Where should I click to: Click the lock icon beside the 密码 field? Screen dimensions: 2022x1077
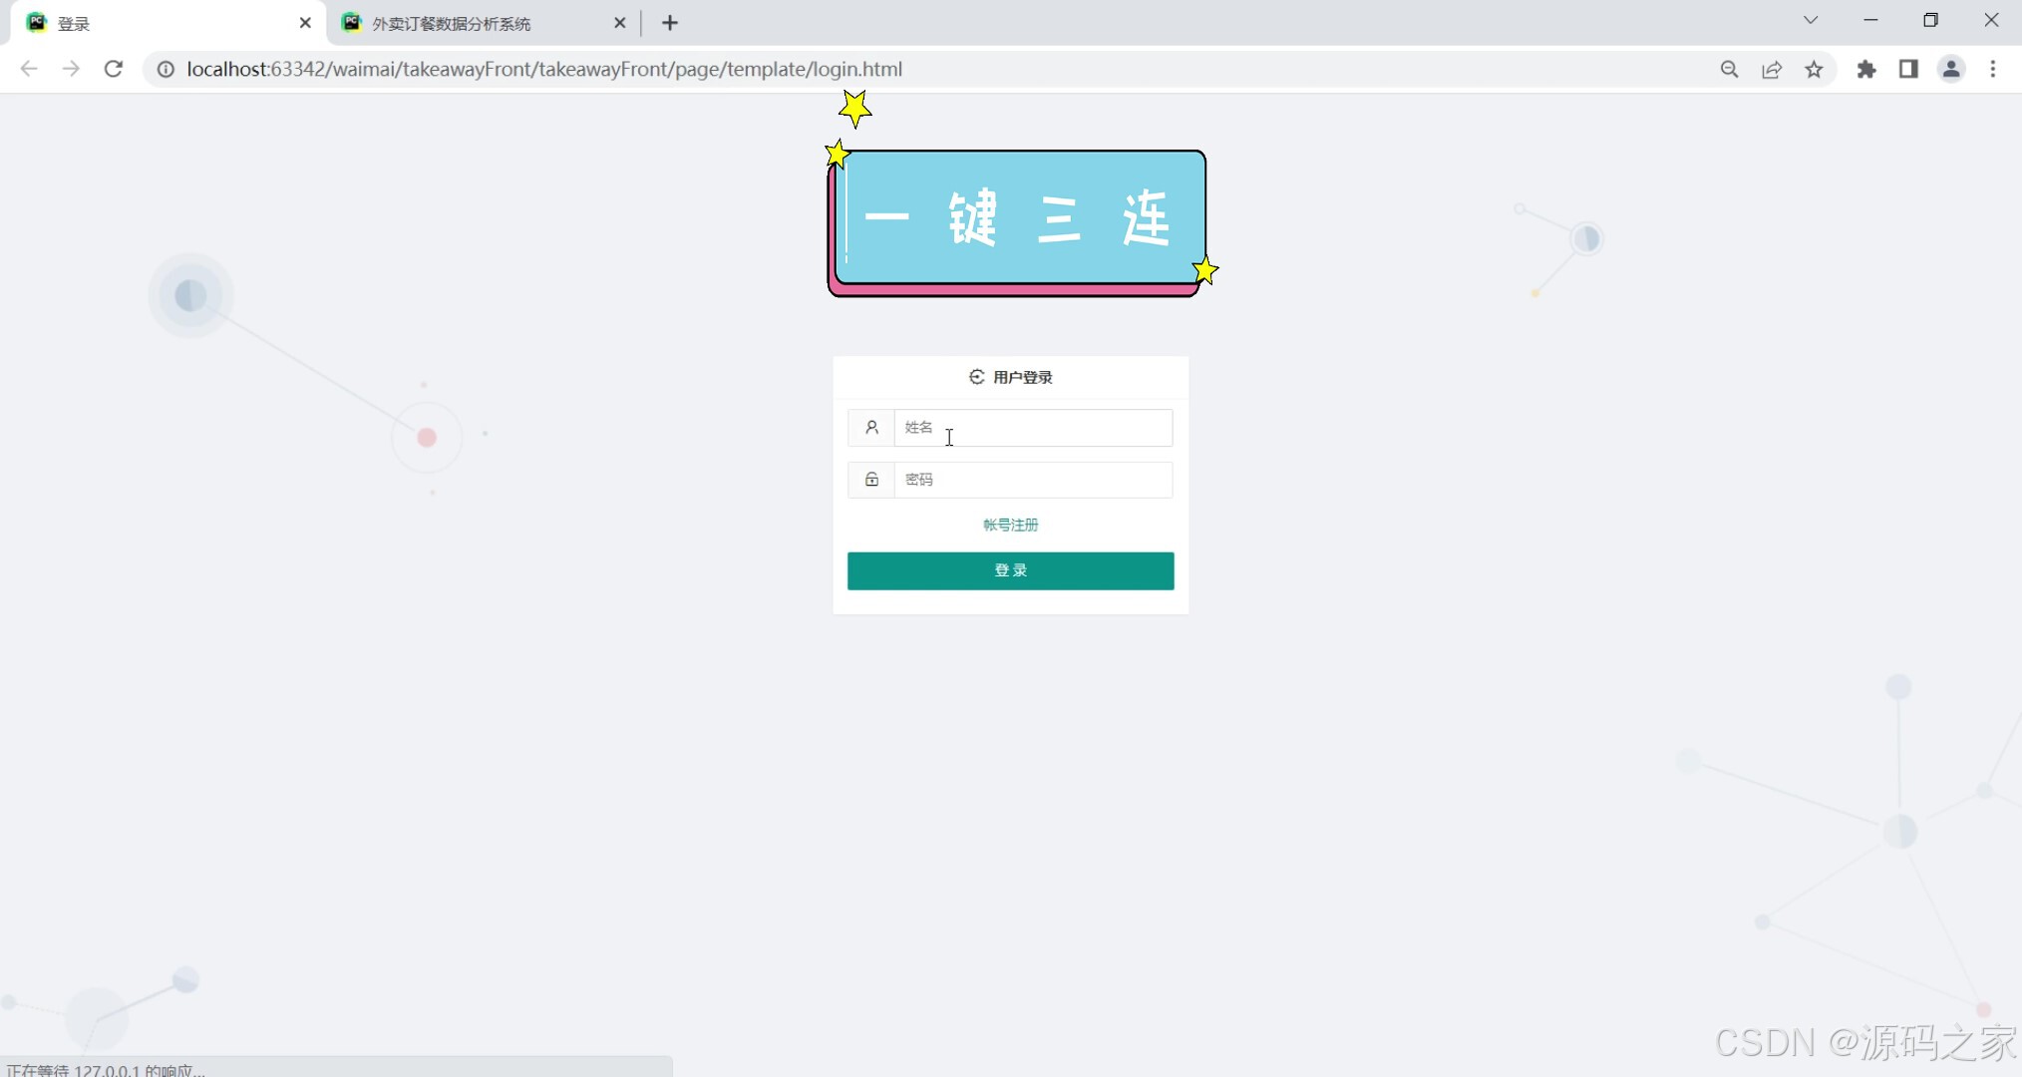pos(871,479)
